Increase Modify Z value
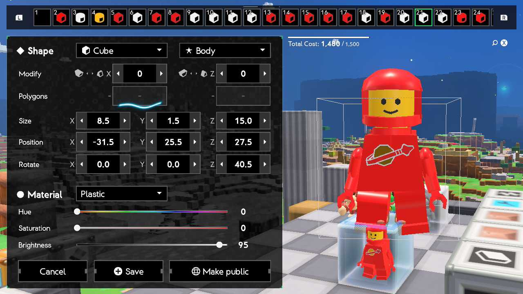The height and width of the screenshot is (294, 523). point(265,74)
